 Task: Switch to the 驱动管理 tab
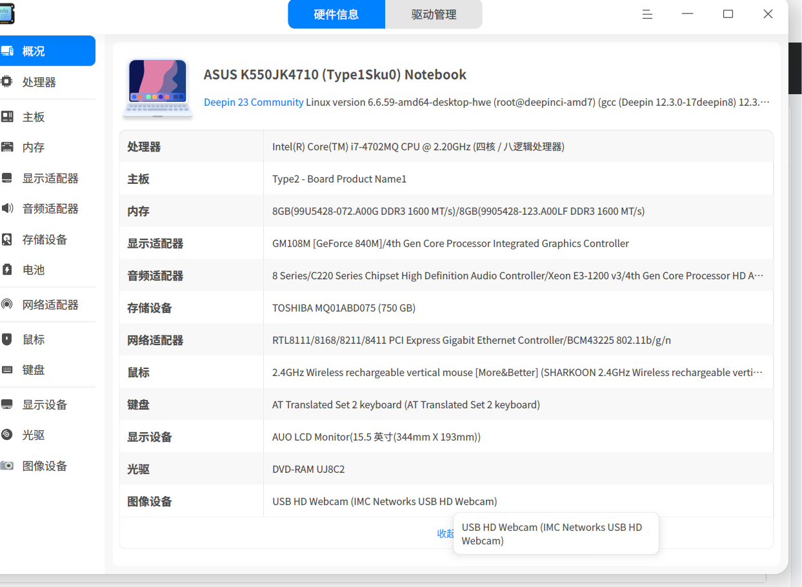(x=434, y=14)
